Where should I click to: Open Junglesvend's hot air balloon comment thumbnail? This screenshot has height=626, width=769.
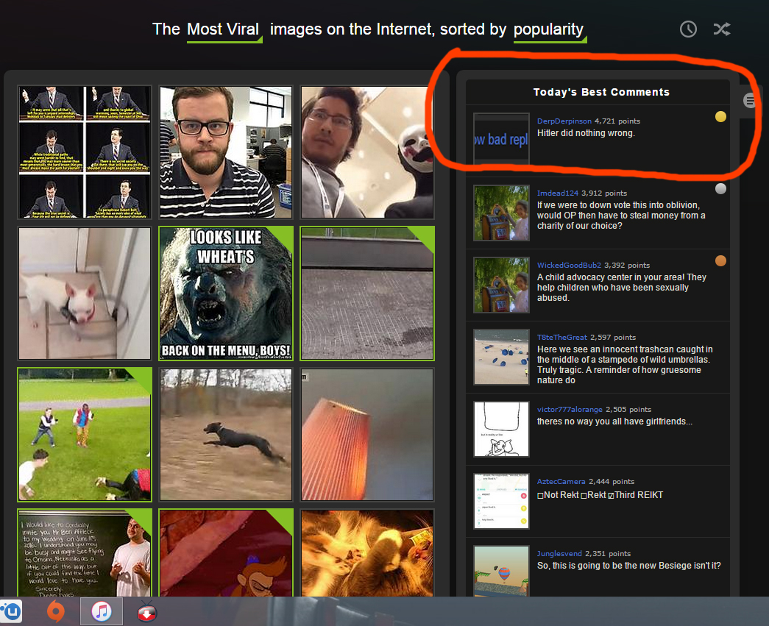click(x=501, y=571)
